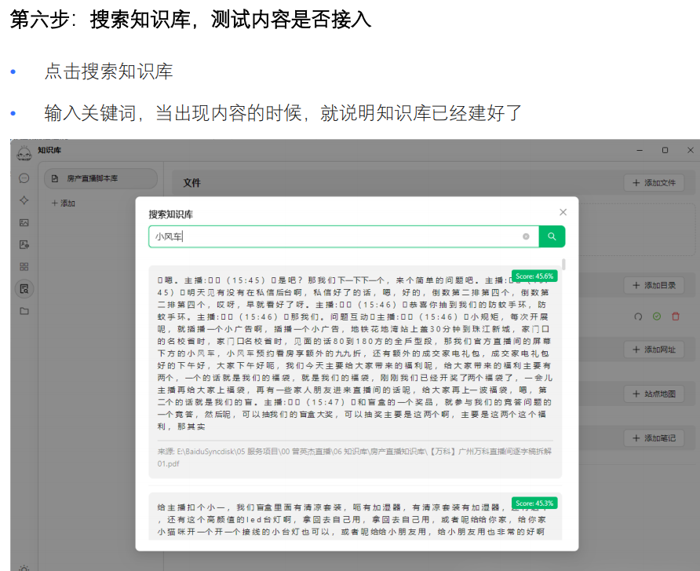The image size is (700, 571).
Task: Click the refresh icon next to the file entry
Action: (x=638, y=316)
